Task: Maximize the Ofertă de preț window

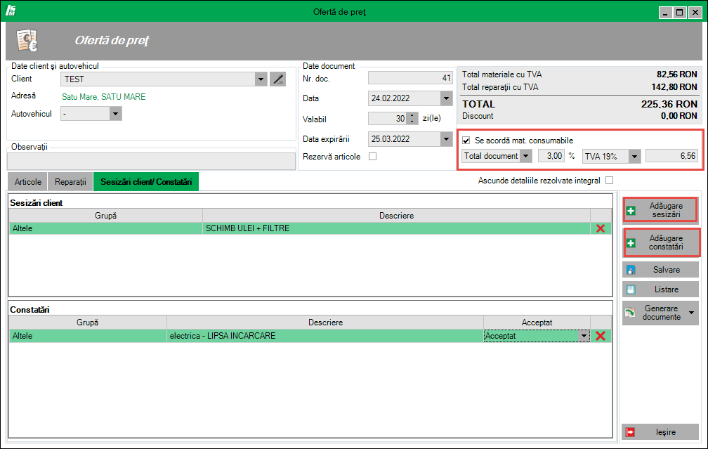Action: (x=680, y=13)
